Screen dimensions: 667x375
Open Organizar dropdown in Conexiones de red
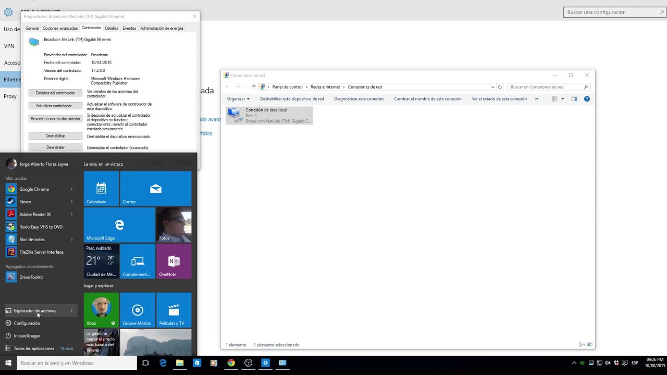coord(238,99)
